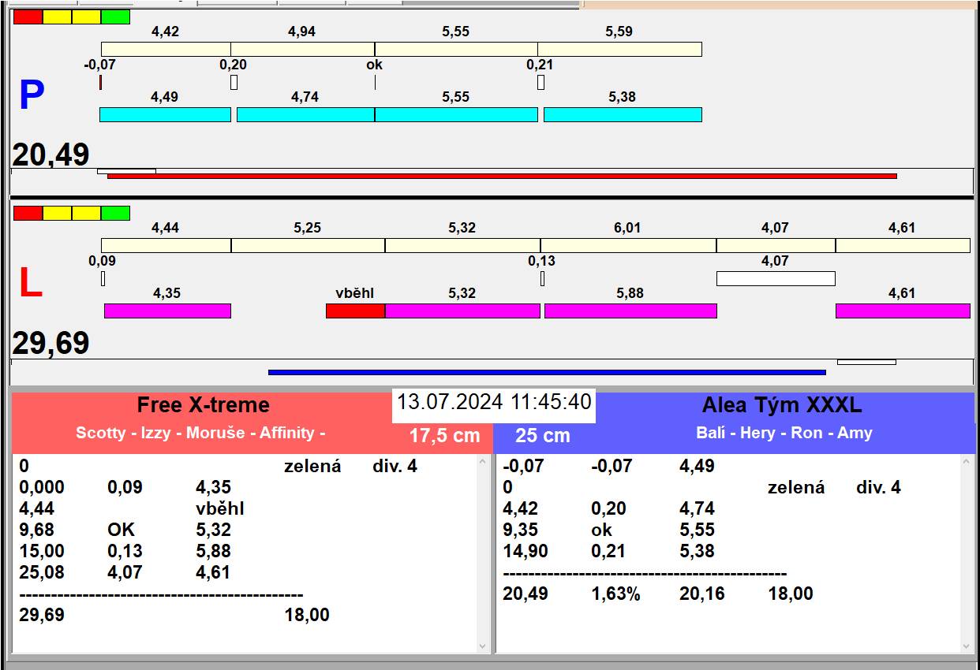
Task: Click the Scotty - Izzy - Moruše - Affinity roster
Action: pyautogui.click(x=200, y=433)
